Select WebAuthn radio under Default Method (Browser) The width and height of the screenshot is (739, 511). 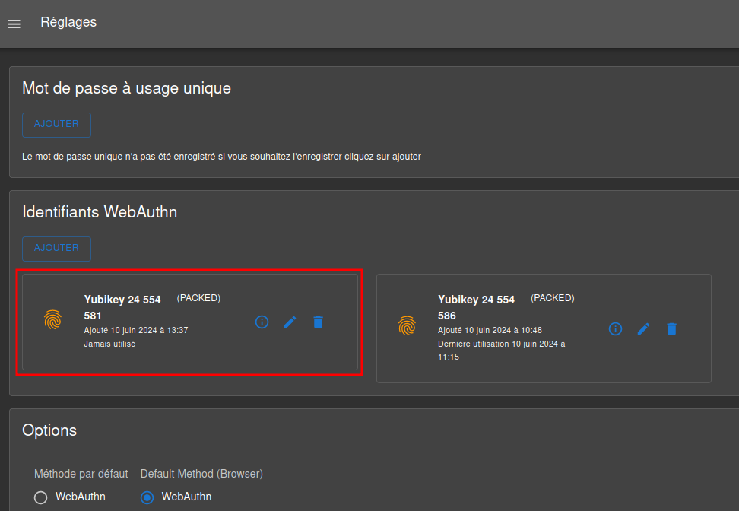click(x=147, y=497)
